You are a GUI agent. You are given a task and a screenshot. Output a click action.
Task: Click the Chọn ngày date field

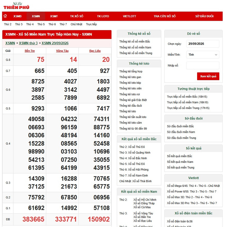[203, 44]
